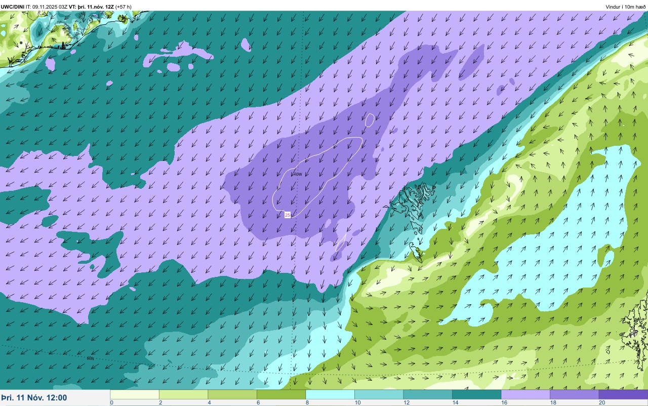The image size is (648, 406).
Task: Click the '(+57 h)' forecast offset text
Action: click(124, 7)
